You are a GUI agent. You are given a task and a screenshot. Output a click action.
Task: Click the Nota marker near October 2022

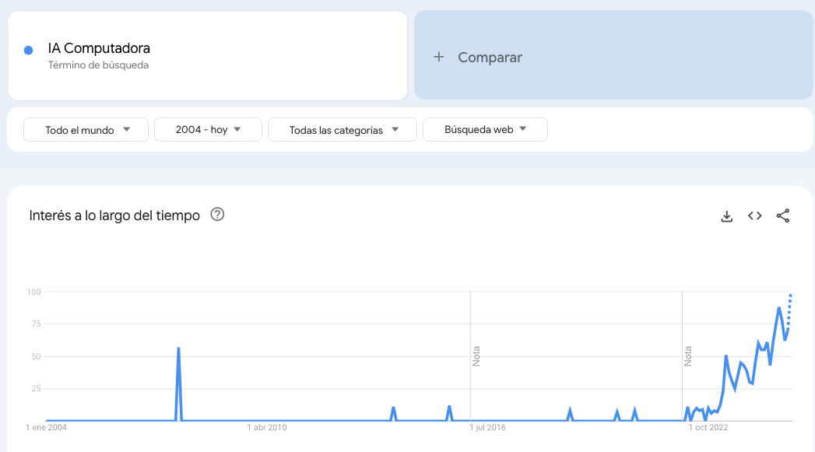point(688,356)
